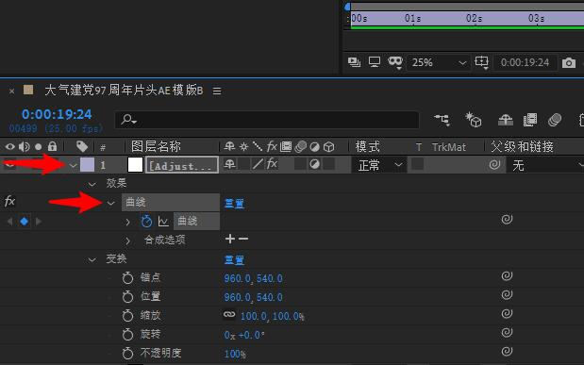Click 重置 link for 曲线 effect
This screenshot has height=365, width=584.
tap(234, 204)
